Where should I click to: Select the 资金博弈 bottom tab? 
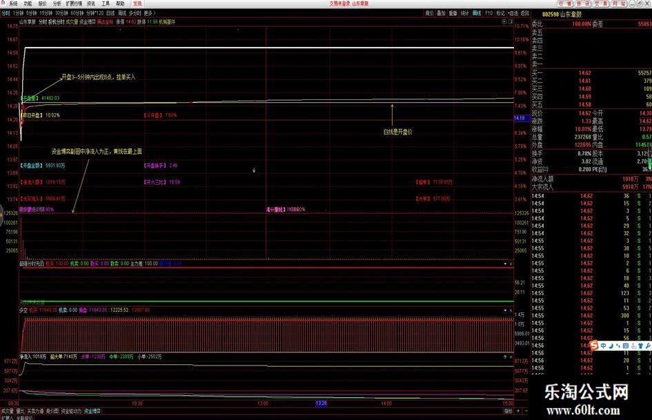pos(92,411)
